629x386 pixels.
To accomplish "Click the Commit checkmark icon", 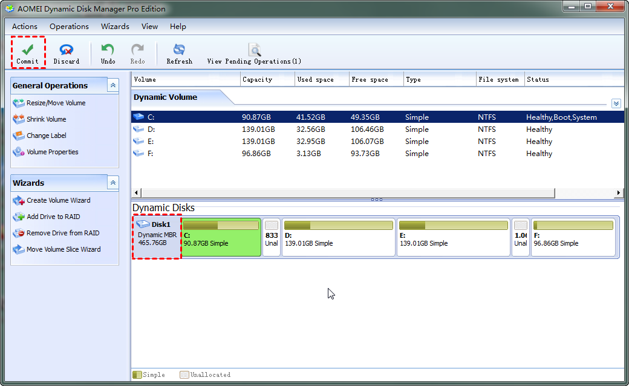I will pyautogui.click(x=27, y=50).
